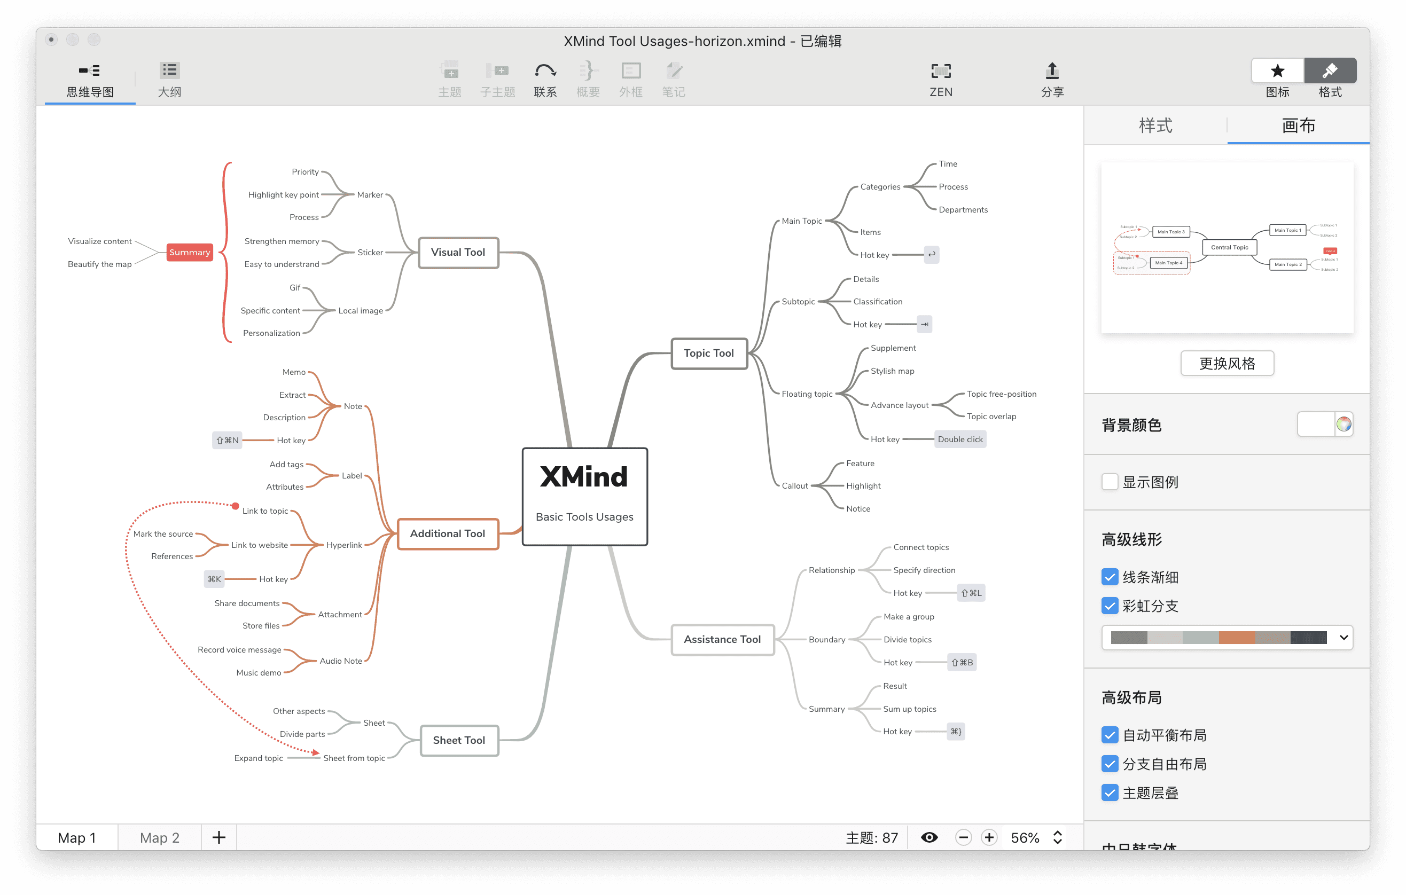Open the 56% zoom level stepper
The height and width of the screenshot is (895, 1406).
pyautogui.click(x=1057, y=837)
